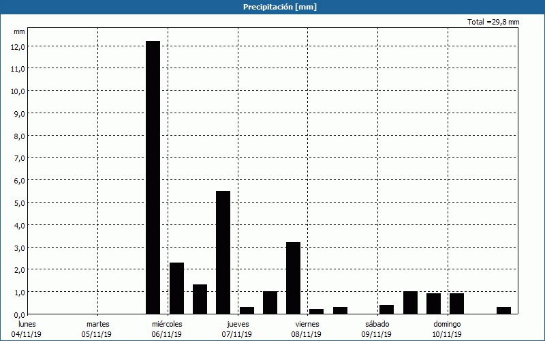
Task: Select the 'sábado' day label
Action: 377,324
